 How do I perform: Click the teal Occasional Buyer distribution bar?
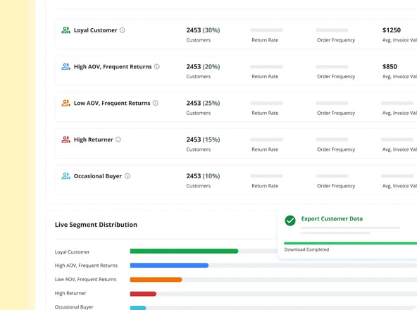pos(138,308)
